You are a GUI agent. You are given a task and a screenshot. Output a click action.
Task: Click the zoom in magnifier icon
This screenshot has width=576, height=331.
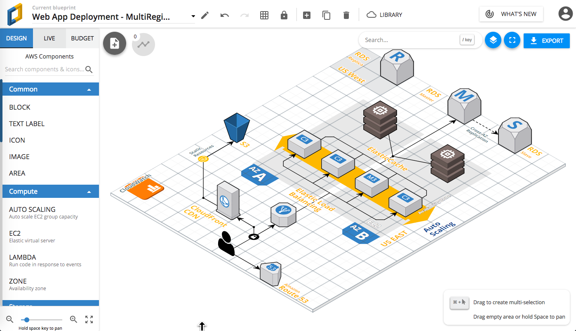(73, 319)
